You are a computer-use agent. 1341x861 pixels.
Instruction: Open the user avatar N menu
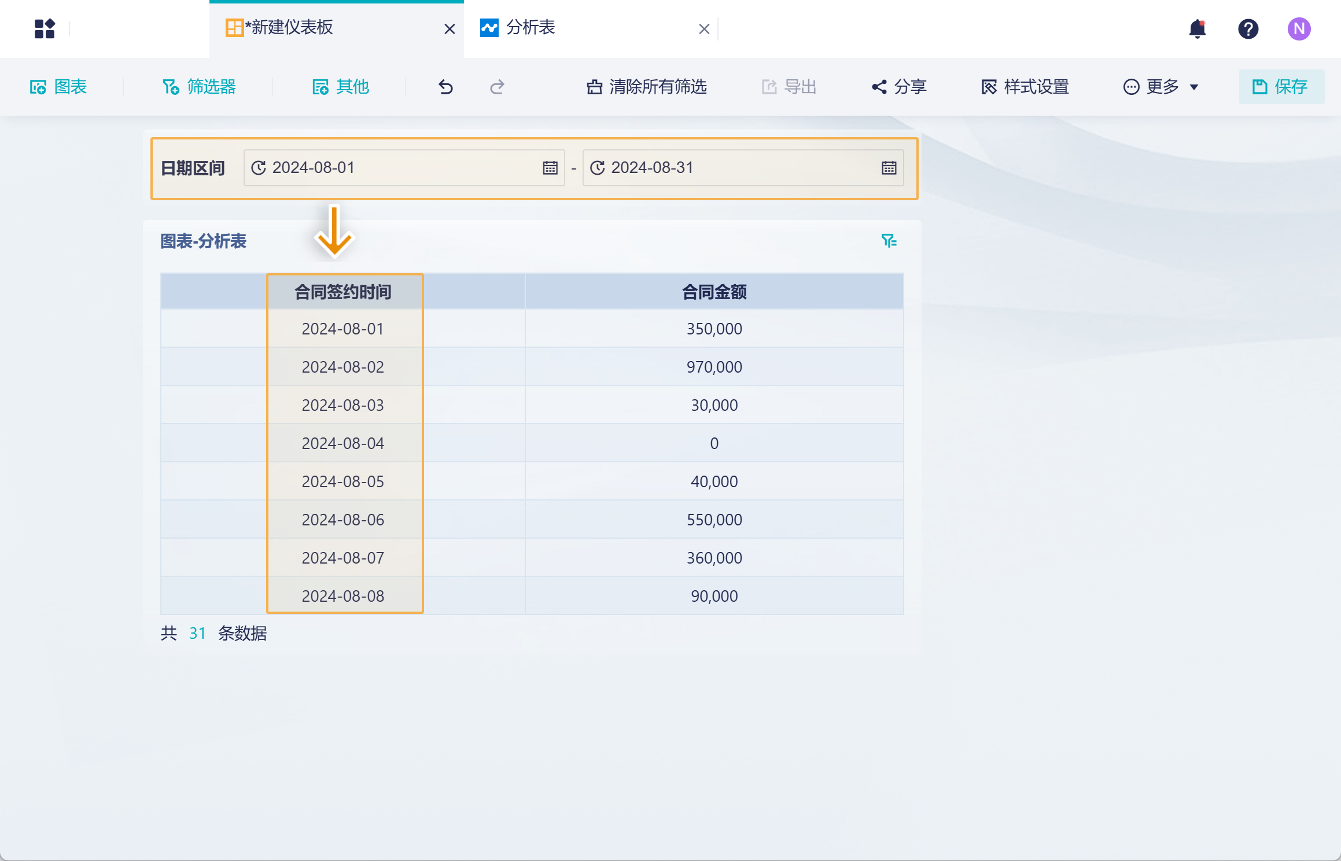1299,28
